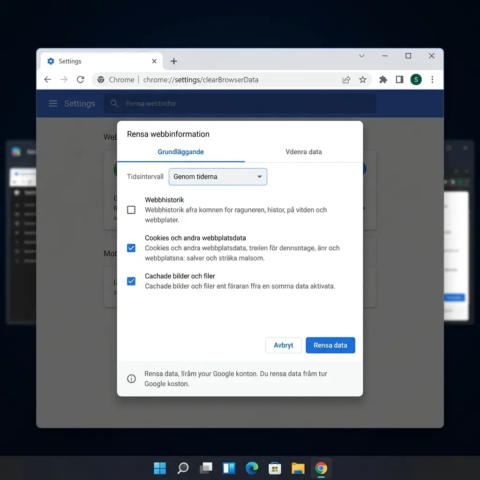
Task: Open Windows Start menu
Action: (x=160, y=468)
